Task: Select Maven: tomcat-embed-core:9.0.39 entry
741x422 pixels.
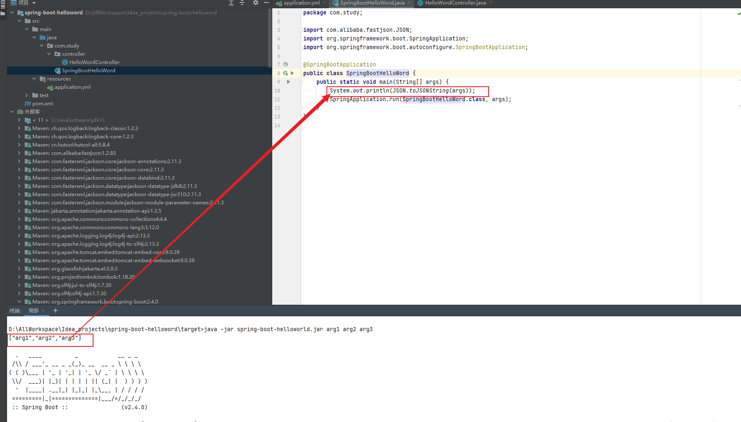Action: click(106, 252)
